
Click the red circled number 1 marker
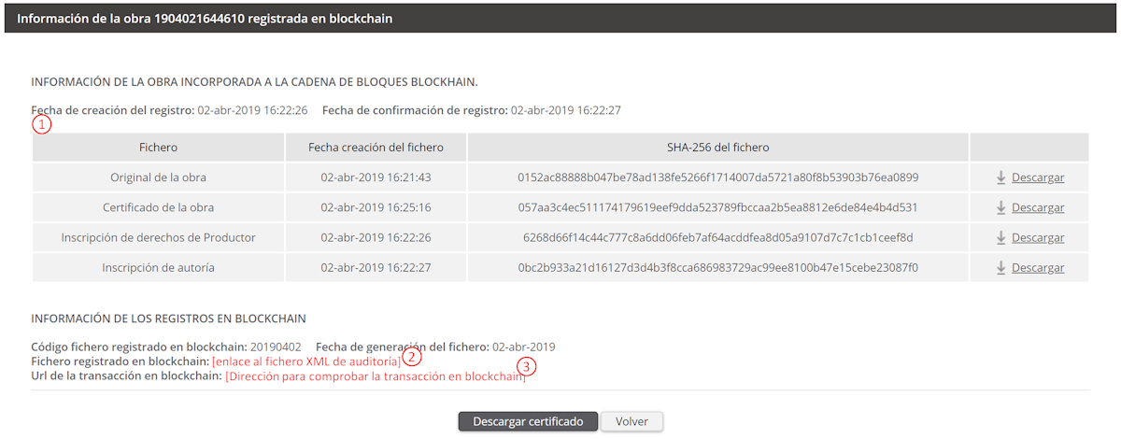pyautogui.click(x=41, y=124)
